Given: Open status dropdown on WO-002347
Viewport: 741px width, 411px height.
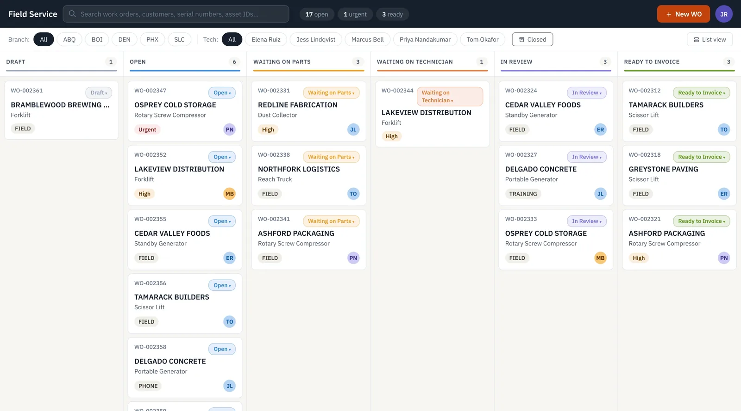Looking at the screenshot, I should coord(222,93).
